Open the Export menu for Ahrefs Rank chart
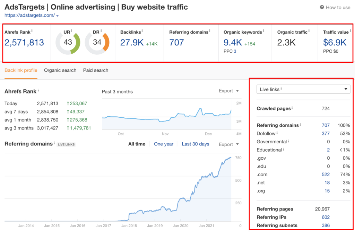This screenshot has width=355, height=232. tap(229, 91)
